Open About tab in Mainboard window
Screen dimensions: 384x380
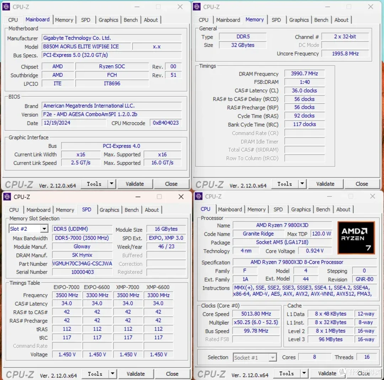(151, 20)
